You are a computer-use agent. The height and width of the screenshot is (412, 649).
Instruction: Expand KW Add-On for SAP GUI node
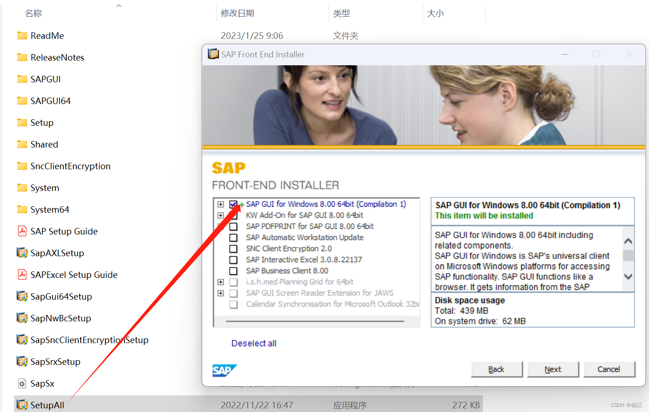[x=220, y=215]
